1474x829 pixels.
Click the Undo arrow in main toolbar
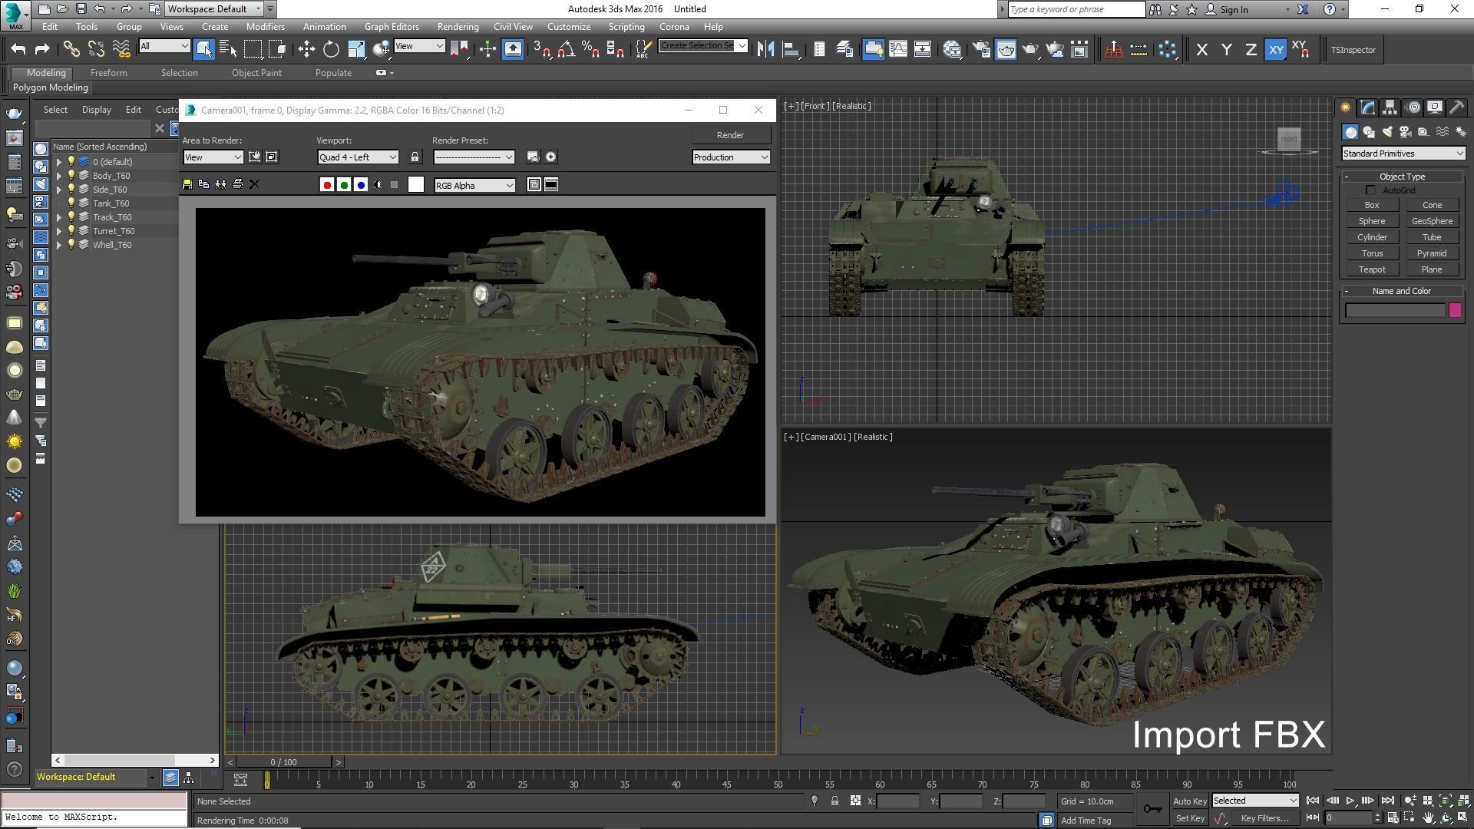tap(18, 50)
